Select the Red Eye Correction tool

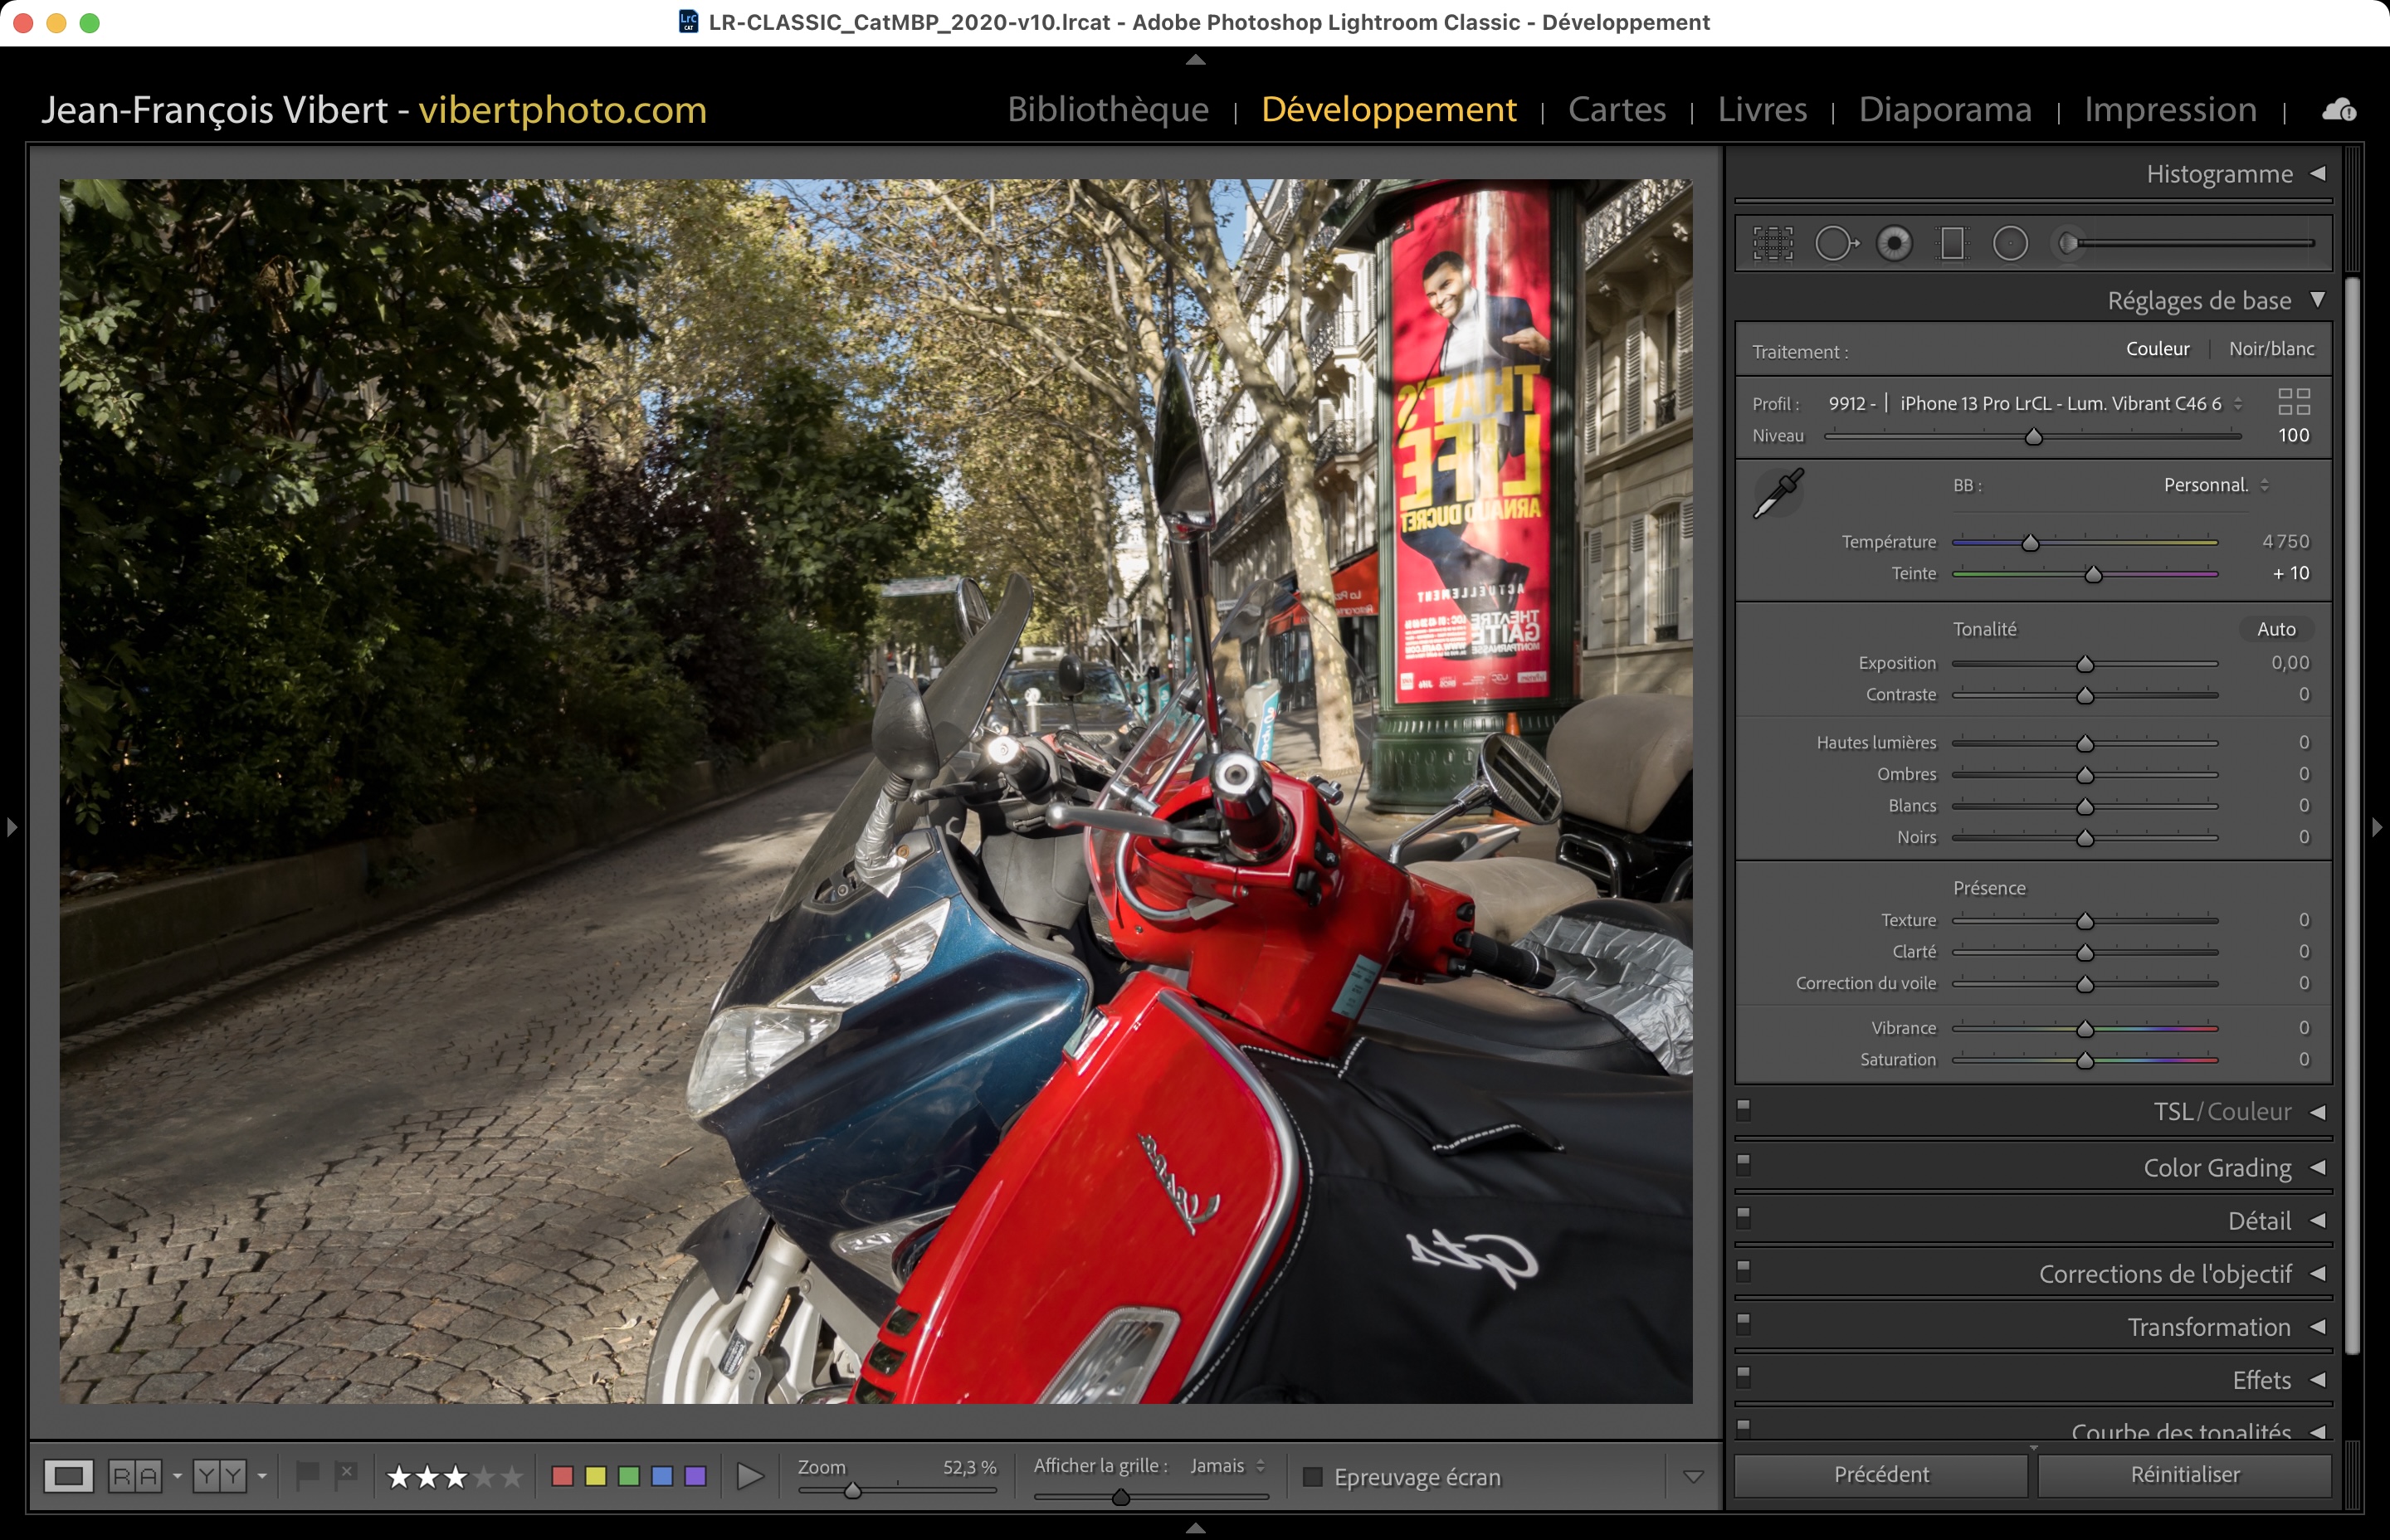click(x=1894, y=243)
